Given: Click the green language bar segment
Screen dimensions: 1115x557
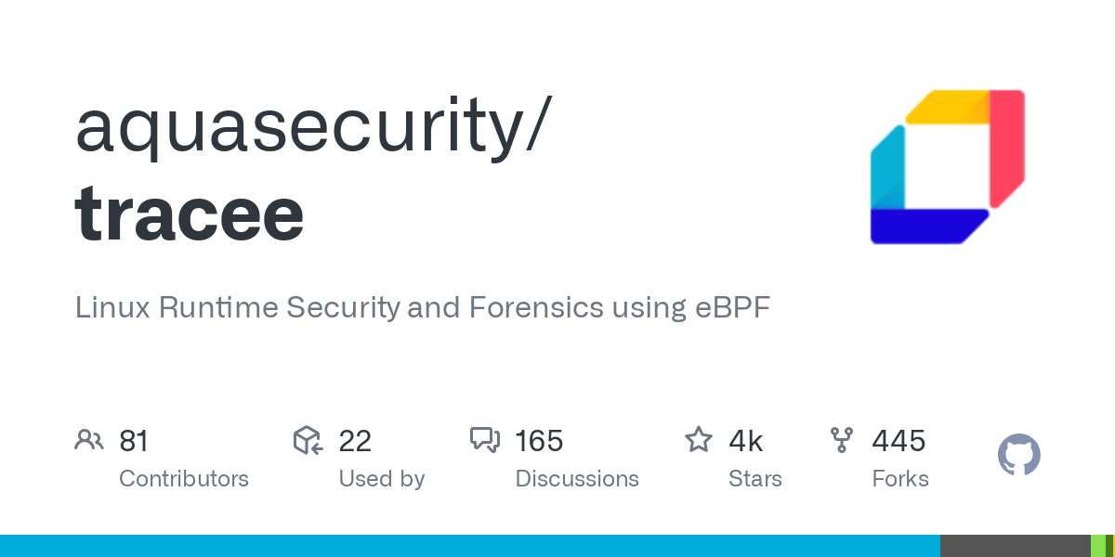Looking at the screenshot, I should (1097, 546).
